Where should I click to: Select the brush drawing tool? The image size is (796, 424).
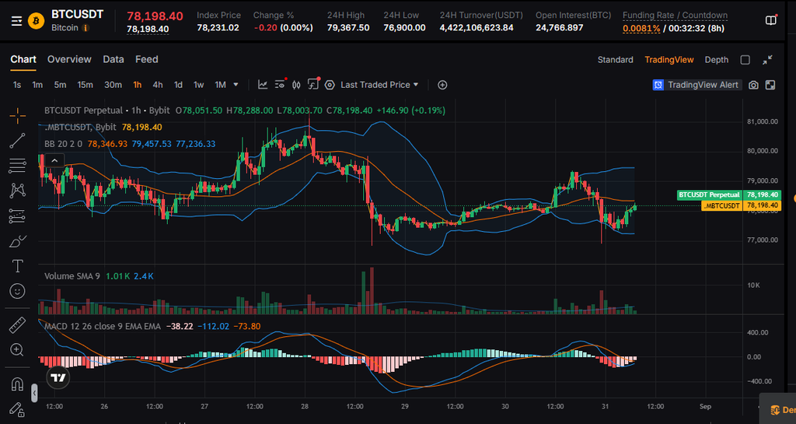17,241
